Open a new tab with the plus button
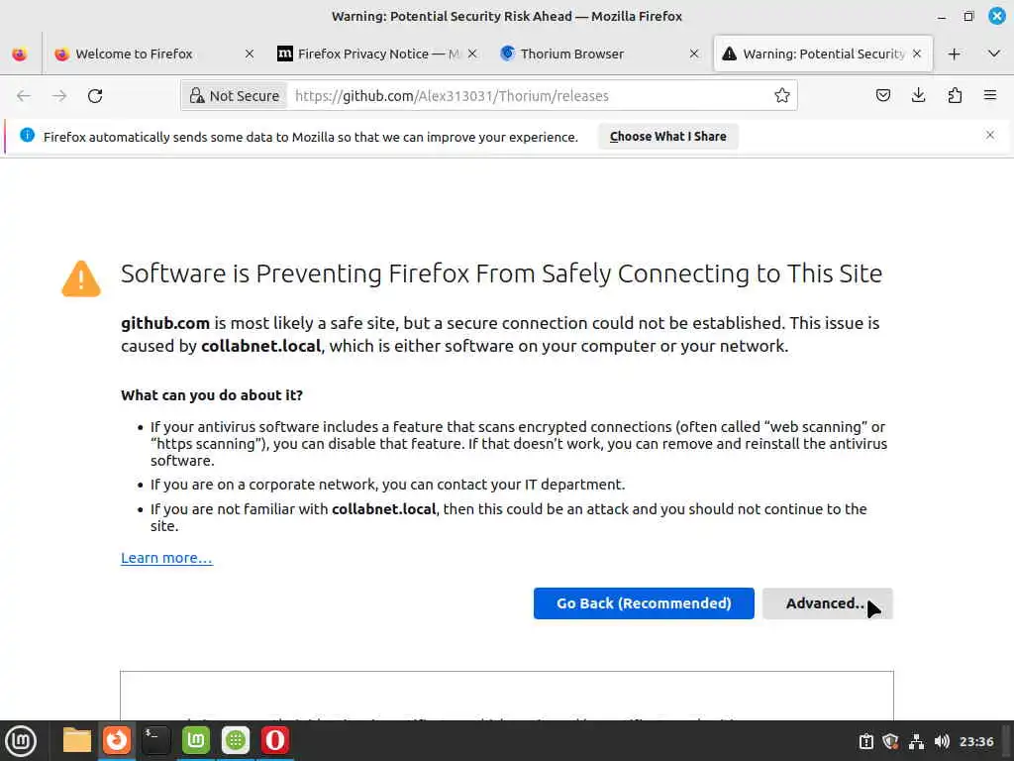Image resolution: width=1014 pixels, height=761 pixels. 954,54
